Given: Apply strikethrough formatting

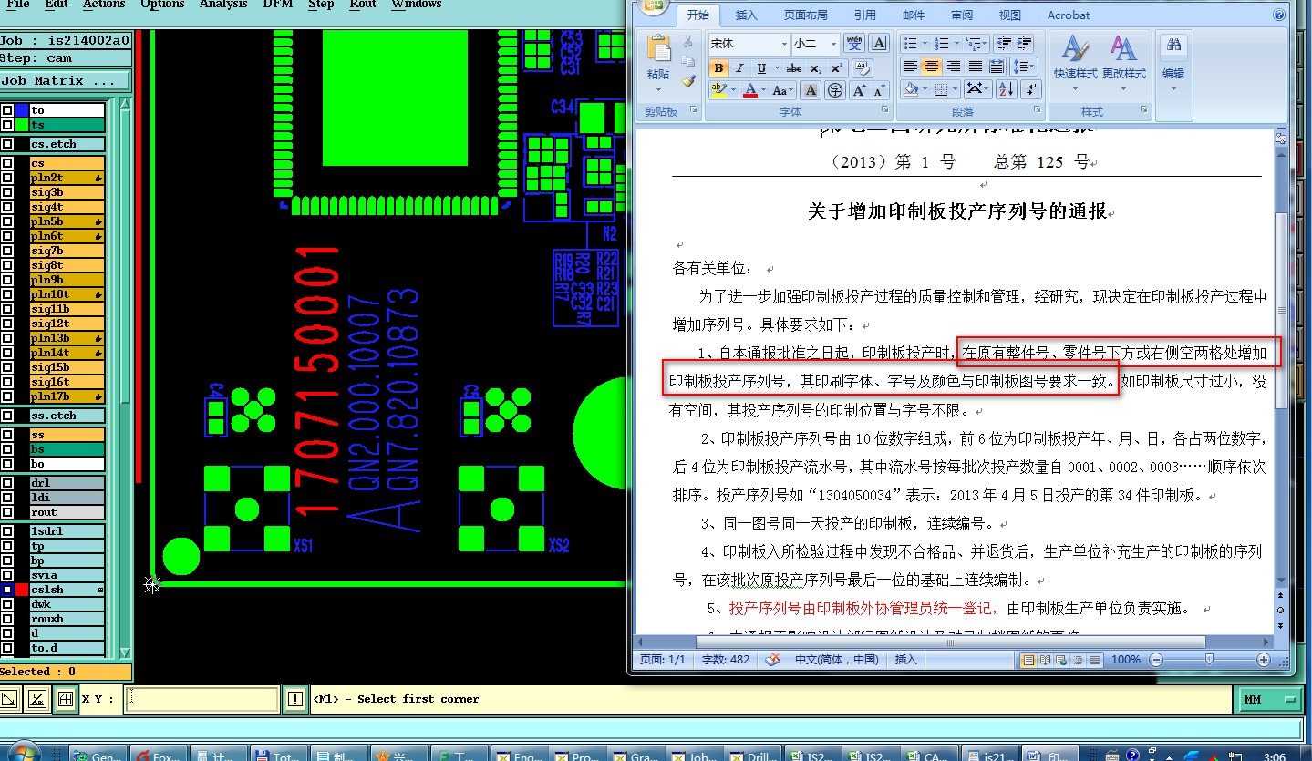Looking at the screenshot, I should pyautogui.click(x=794, y=68).
